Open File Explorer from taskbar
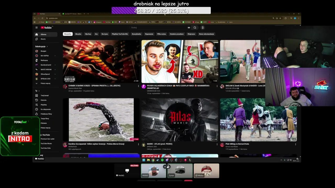The image size is (335, 188). click(148, 160)
